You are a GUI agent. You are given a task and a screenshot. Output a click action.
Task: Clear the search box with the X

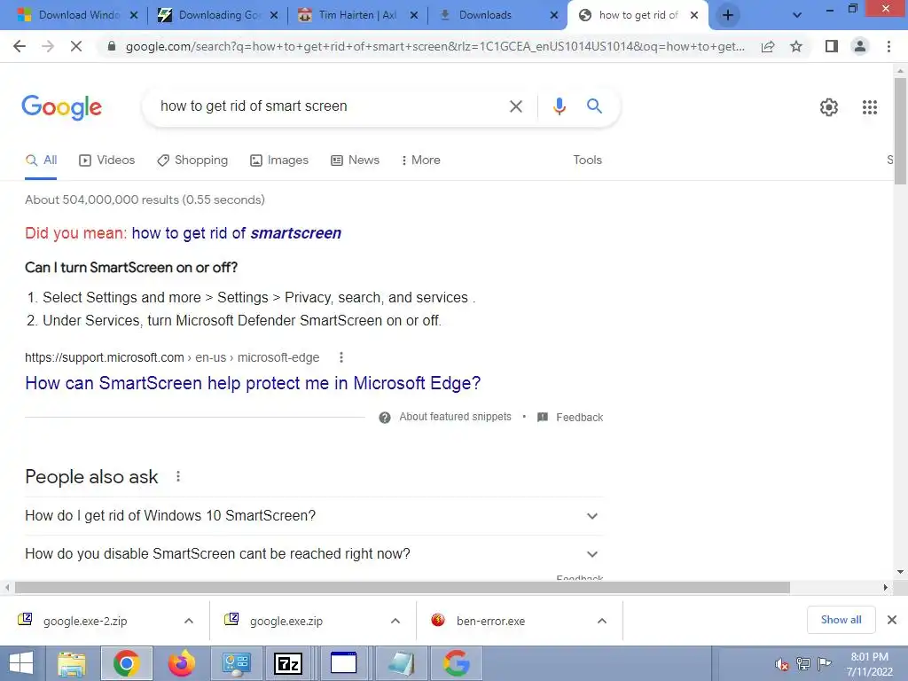(x=515, y=106)
